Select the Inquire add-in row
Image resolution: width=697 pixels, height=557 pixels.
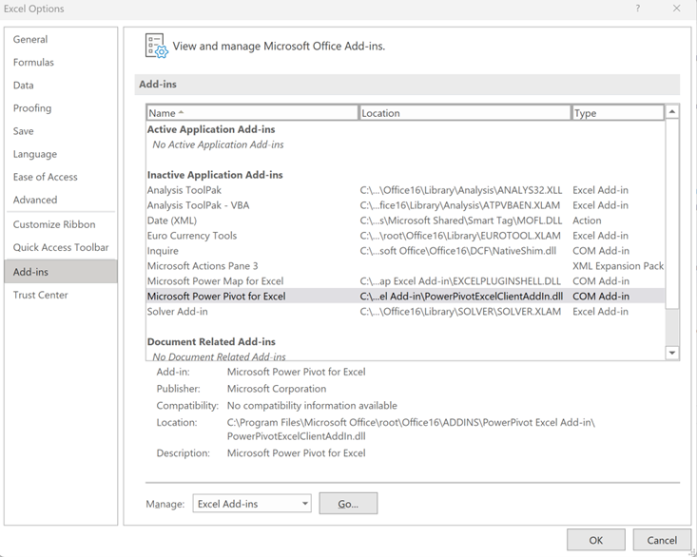(x=405, y=251)
